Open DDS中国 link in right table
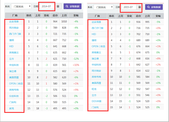169x122 pixels. coord(97,101)
